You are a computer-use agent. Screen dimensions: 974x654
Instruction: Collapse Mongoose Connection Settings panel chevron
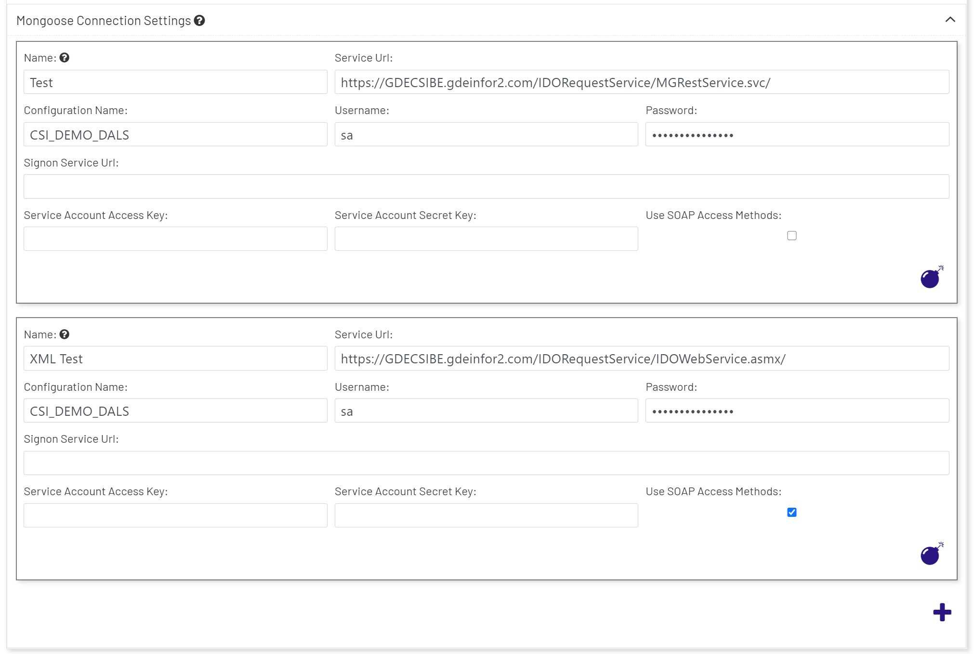point(950,20)
